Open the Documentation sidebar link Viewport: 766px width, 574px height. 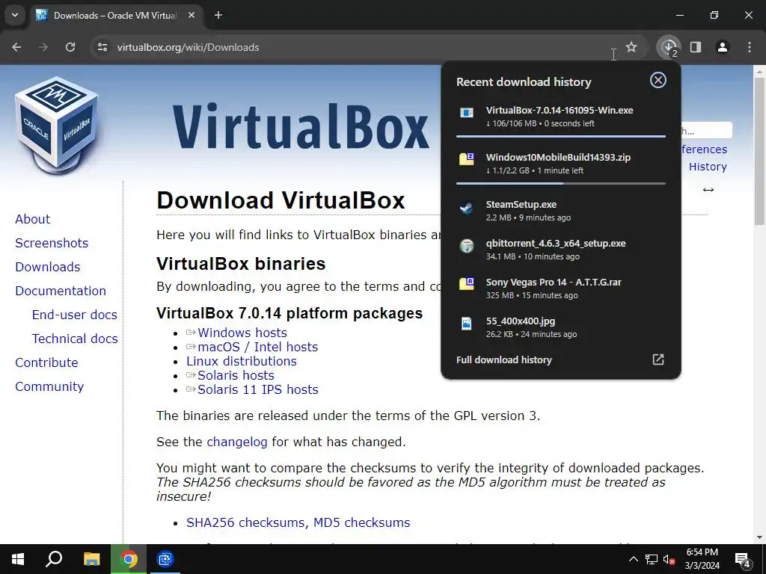[x=61, y=291]
